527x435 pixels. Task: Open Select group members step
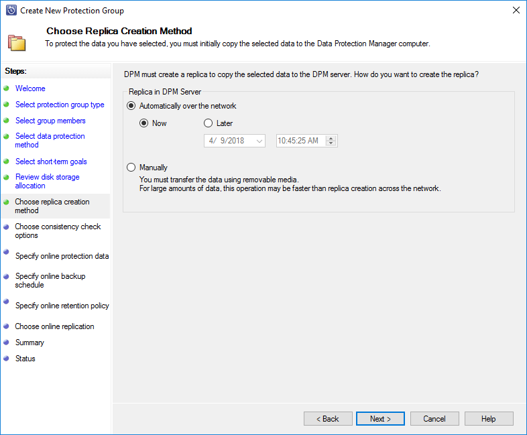coord(50,121)
